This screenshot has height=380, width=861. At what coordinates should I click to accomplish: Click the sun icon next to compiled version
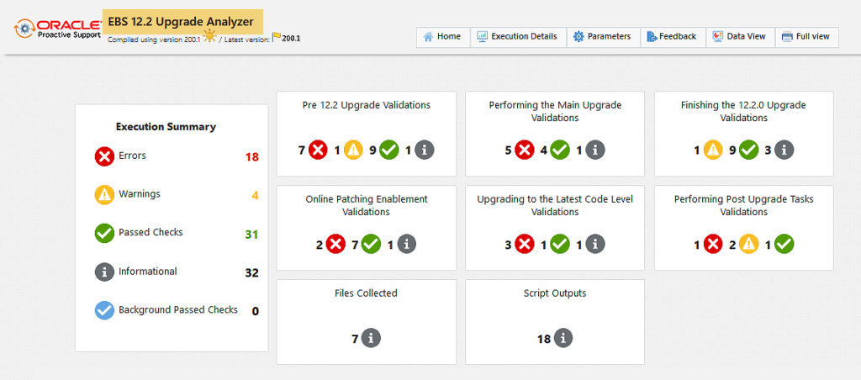pyautogui.click(x=209, y=37)
